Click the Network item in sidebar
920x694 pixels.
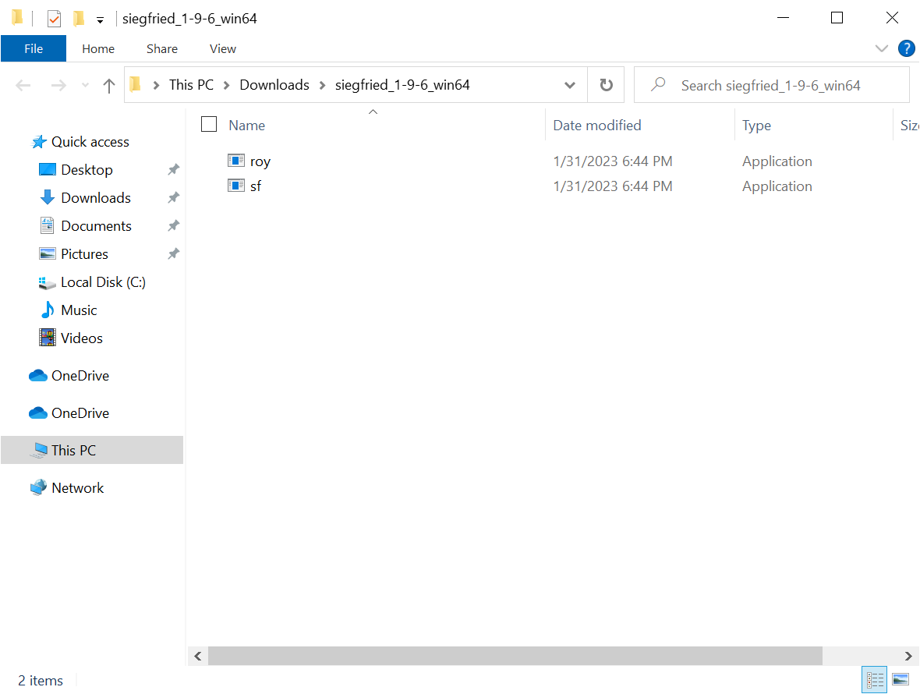coord(77,487)
